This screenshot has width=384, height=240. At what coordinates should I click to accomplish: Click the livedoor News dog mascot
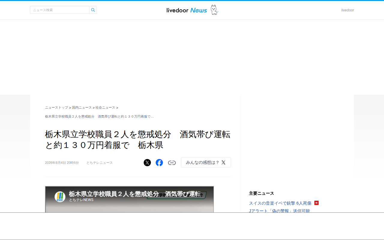(214, 10)
